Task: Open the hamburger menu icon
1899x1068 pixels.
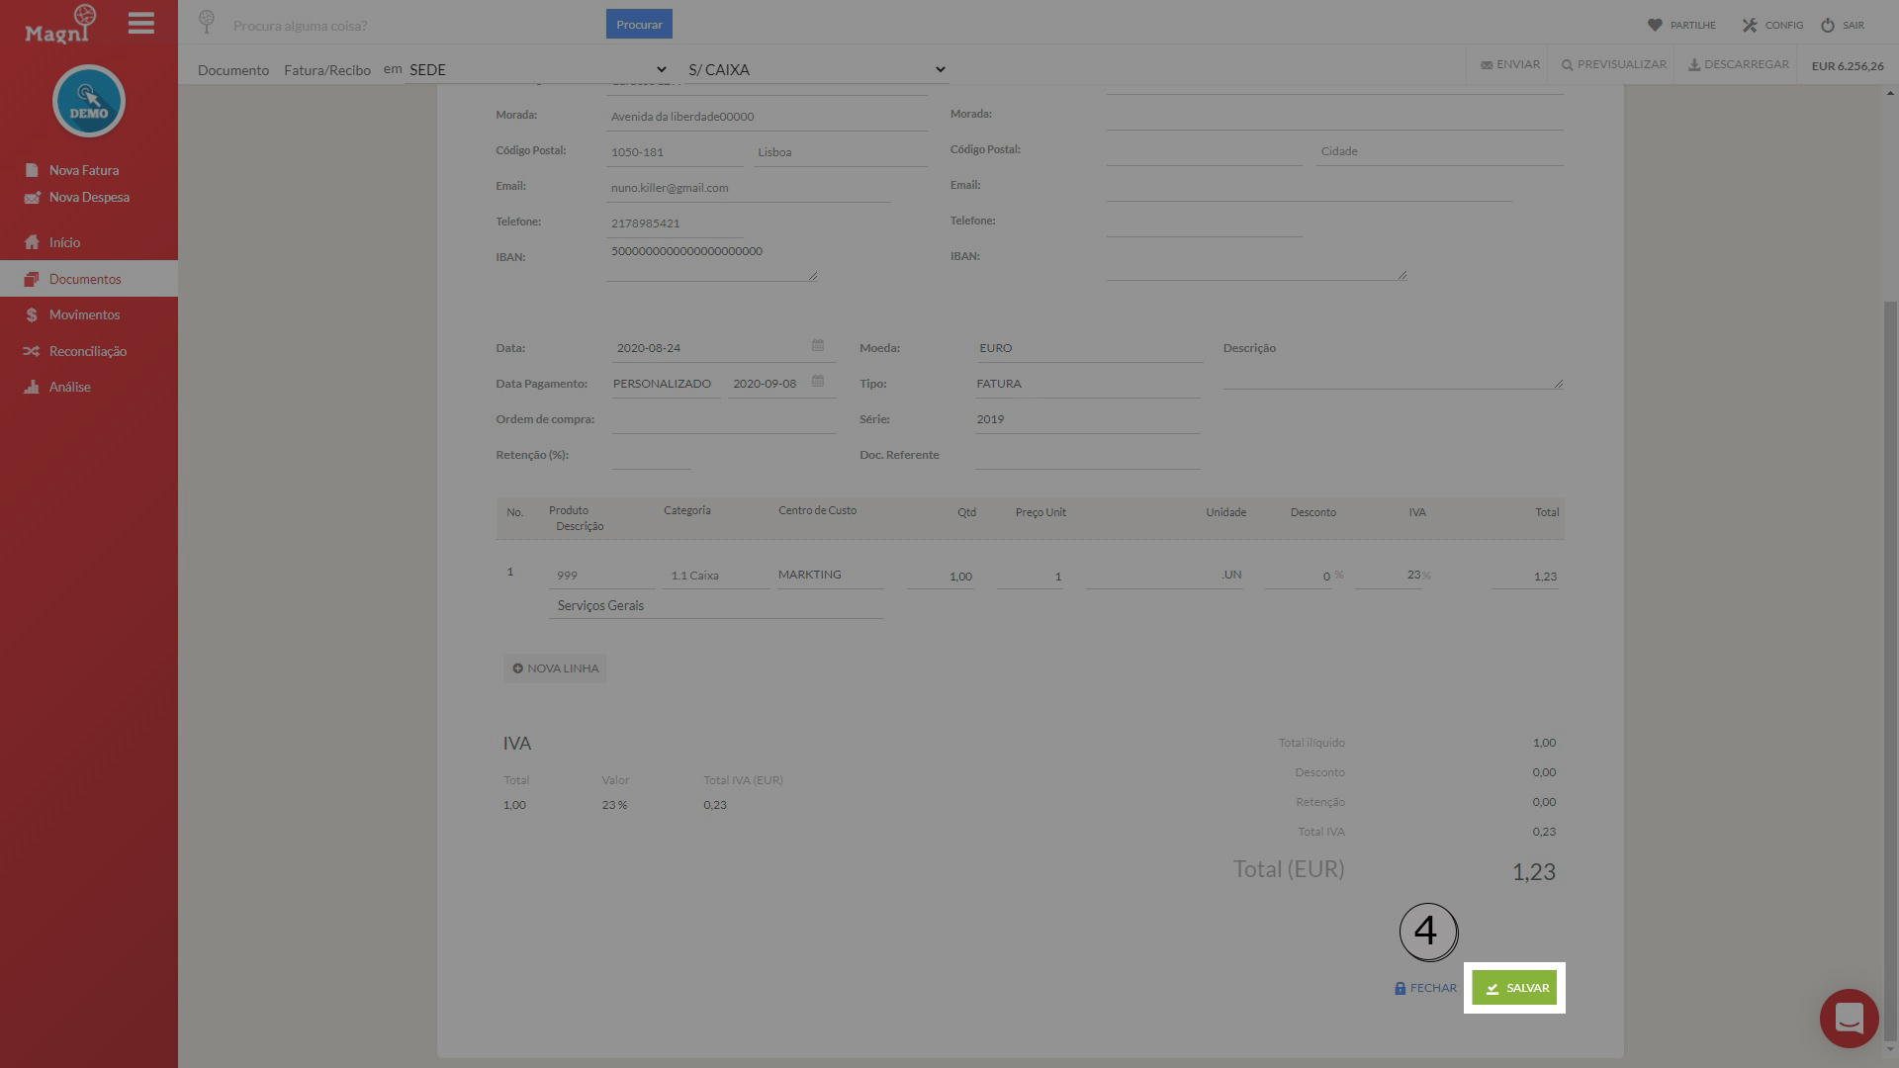Action: click(141, 24)
